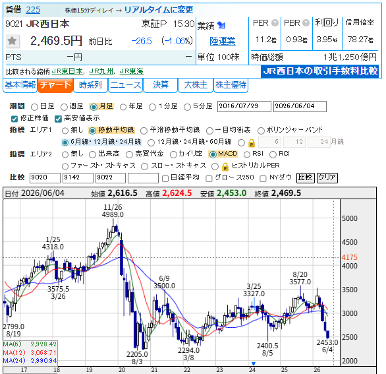386x374 pixels.
Task: Select 月足 period radio button
Action: pyautogui.click(x=94, y=107)
